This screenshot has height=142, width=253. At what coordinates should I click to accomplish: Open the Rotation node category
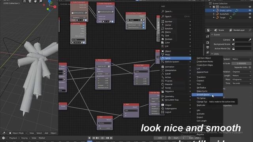[x=176, y=29]
